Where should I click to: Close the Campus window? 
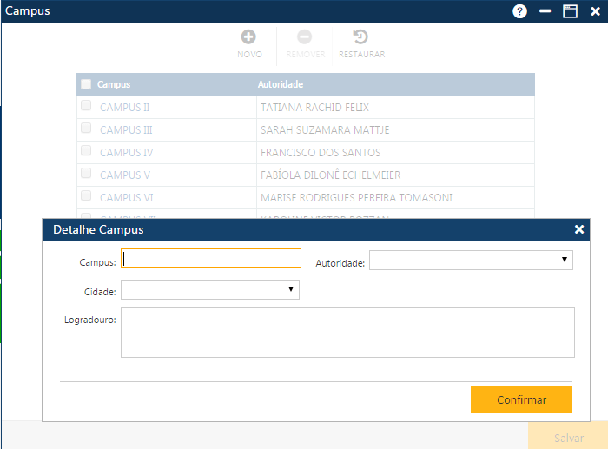tap(595, 11)
